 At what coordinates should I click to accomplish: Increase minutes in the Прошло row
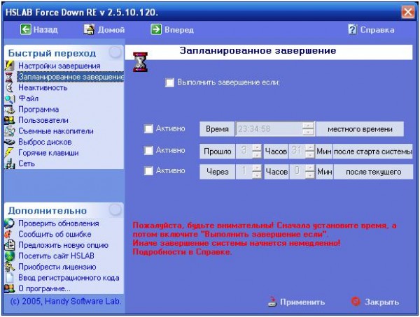point(310,148)
